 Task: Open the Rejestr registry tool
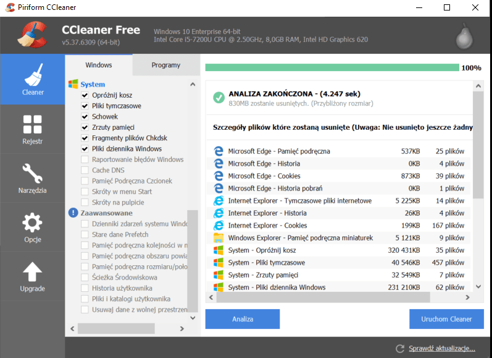coord(33,129)
